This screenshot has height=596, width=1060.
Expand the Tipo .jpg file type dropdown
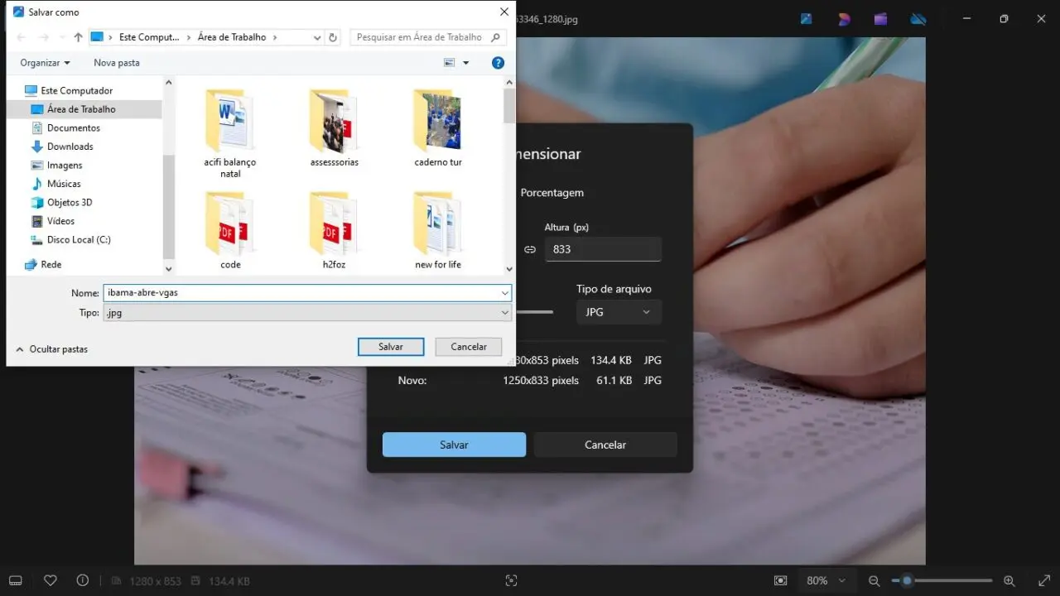(x=306, y=313)
